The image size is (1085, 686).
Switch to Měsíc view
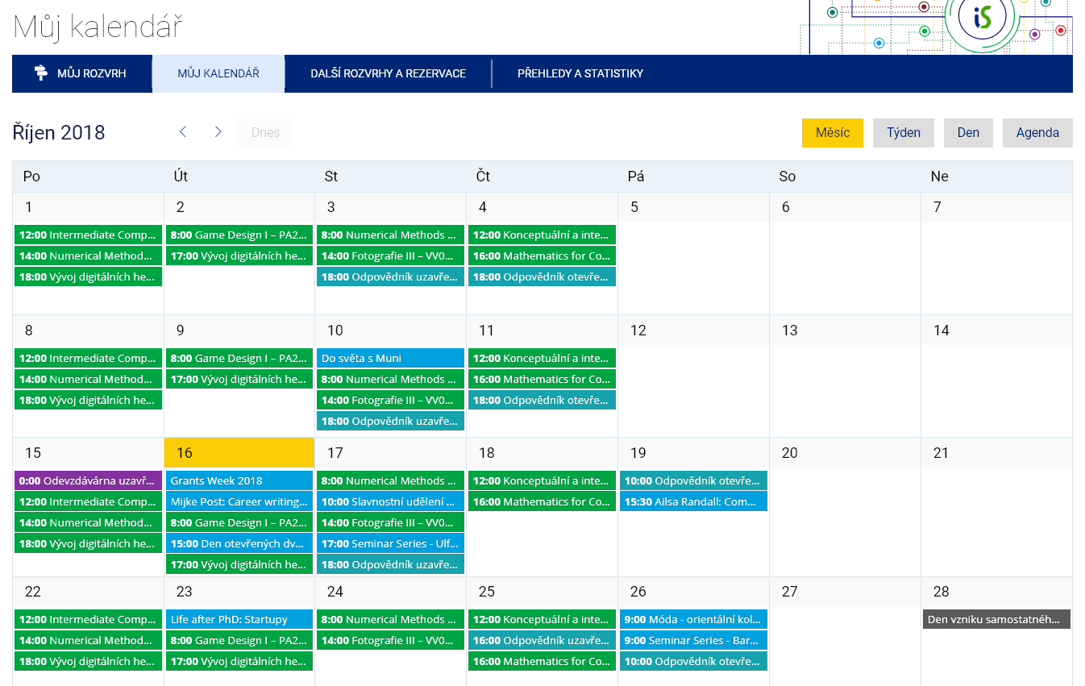coord(832,133)
